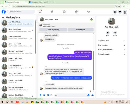Open Task View on taskbar
The width and height of the screenshot is (130, 104).
[12, 102]
